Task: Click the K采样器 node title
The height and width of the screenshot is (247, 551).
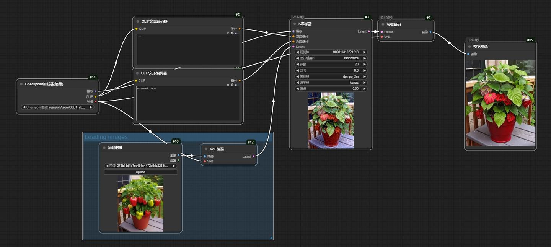Action: pos(305,24)
